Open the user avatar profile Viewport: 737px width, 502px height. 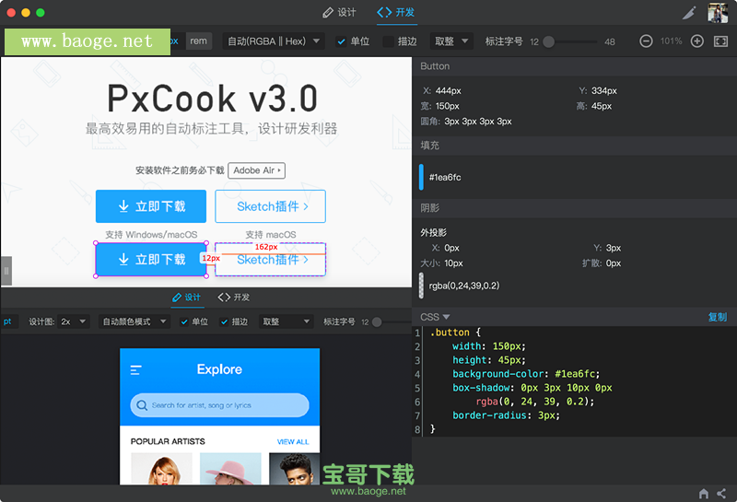click(x=718, y=13)
